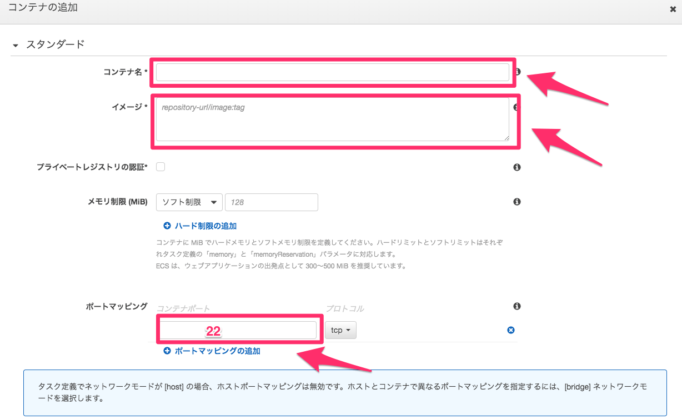The width and height of the screenshot is (682, 419).
Task: Enable プライベートレジストリの認証 checkbox
Action: click(161, 167)
